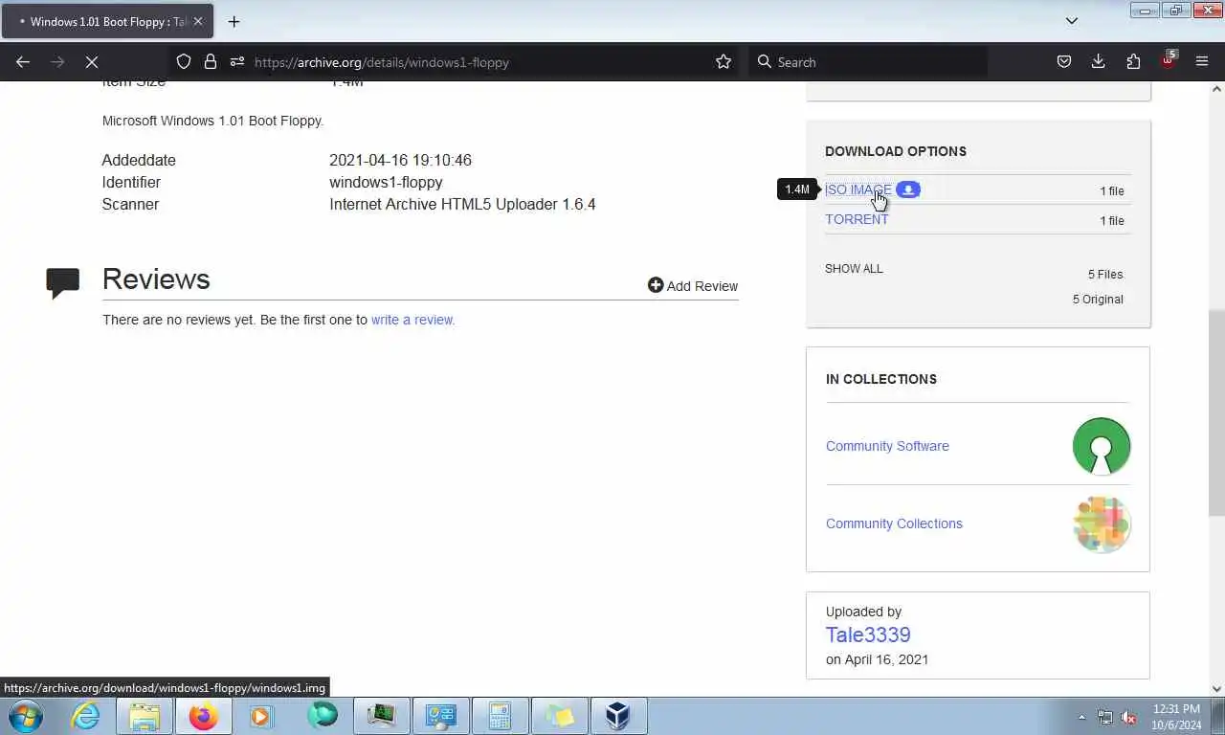Open the extensions puzzle icon
This screenshot has height=735, width=1225.
(x=1133, y=62)
